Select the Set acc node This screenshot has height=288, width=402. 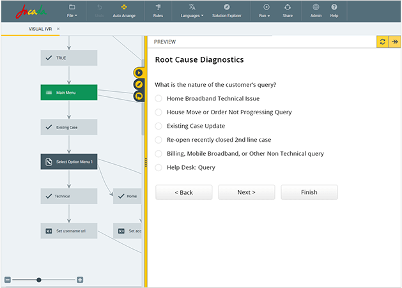[x=127, y=231]
